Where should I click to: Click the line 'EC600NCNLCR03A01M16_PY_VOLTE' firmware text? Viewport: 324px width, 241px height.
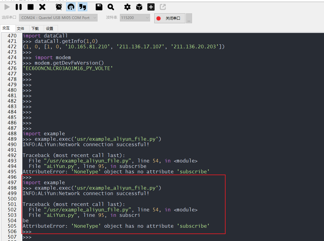[68, 69]
